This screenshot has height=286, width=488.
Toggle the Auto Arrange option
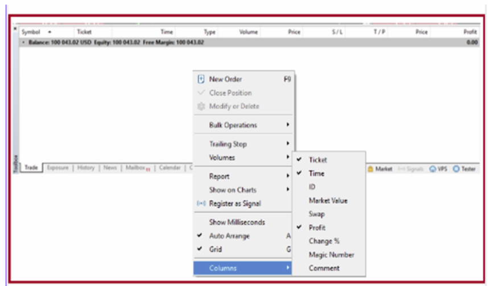(229, 235)
